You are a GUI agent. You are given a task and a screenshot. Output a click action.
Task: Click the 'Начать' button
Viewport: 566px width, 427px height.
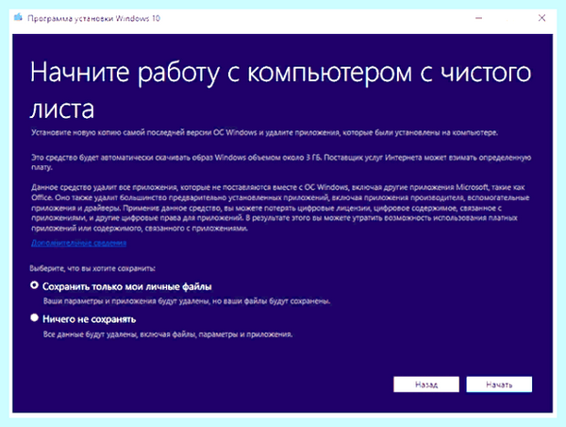tap(499, 384)
